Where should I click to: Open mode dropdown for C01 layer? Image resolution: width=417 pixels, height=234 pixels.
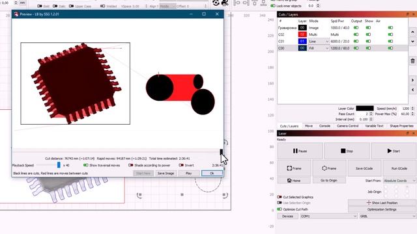pos(319,42)
